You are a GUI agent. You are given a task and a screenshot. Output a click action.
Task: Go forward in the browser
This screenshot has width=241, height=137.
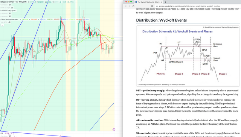[x=130, y=6]
